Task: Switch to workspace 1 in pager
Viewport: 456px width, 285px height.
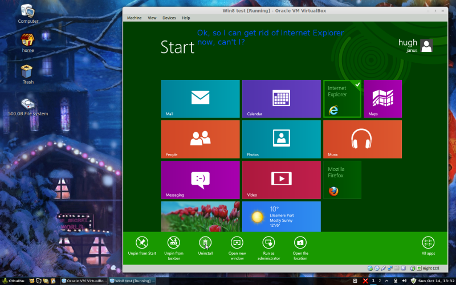Action: click(373, 280)
